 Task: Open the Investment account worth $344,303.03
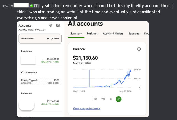(40, 60)
